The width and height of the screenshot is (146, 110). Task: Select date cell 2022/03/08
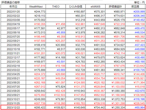tap(13, 20)
